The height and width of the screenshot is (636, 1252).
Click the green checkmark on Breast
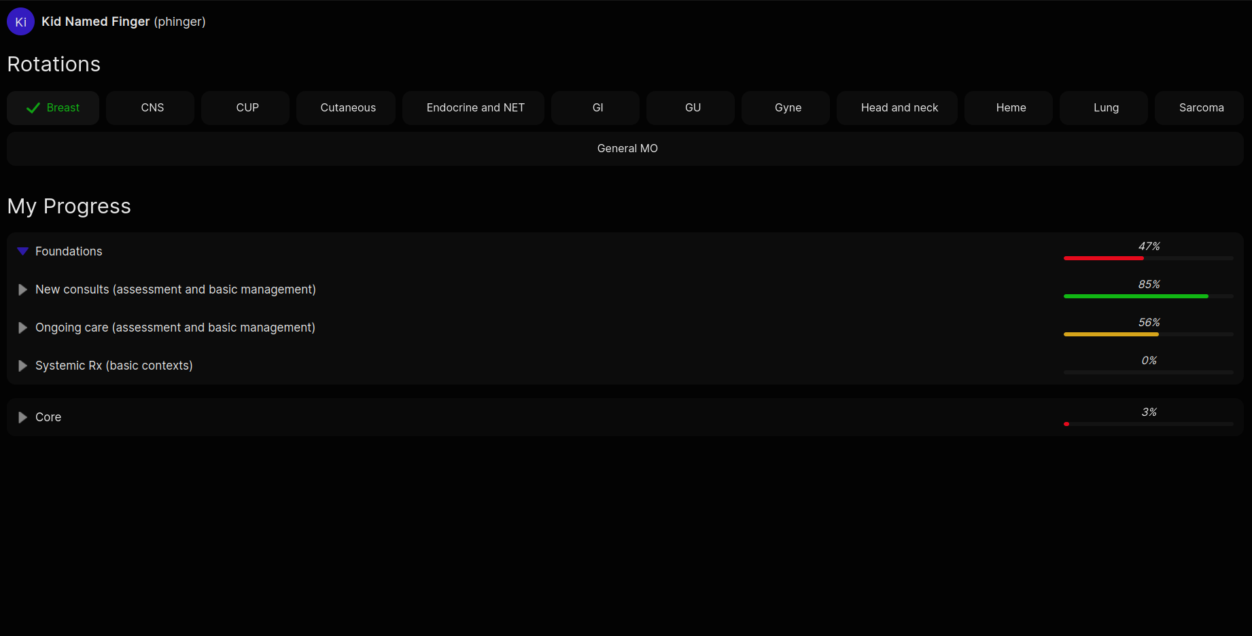33,108
